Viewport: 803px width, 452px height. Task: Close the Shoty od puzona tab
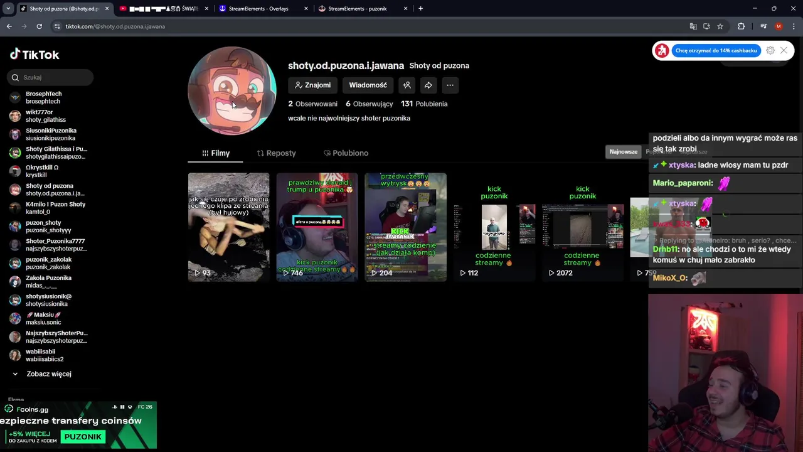pyautogui.click(x=107, y=9)
